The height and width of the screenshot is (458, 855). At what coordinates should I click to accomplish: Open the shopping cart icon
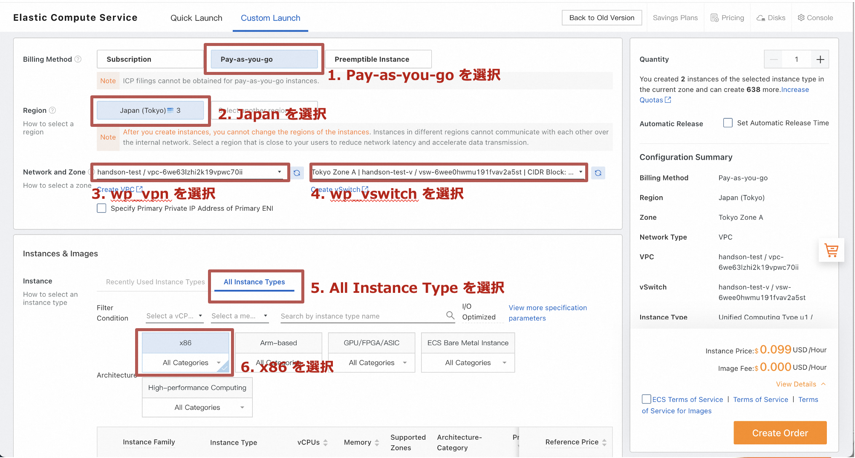(831, 250)
